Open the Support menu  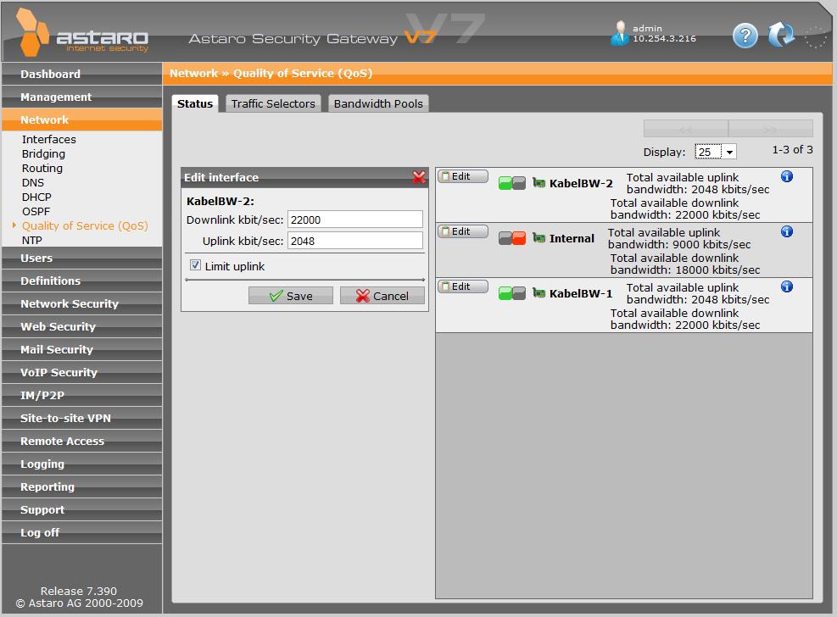81,510
